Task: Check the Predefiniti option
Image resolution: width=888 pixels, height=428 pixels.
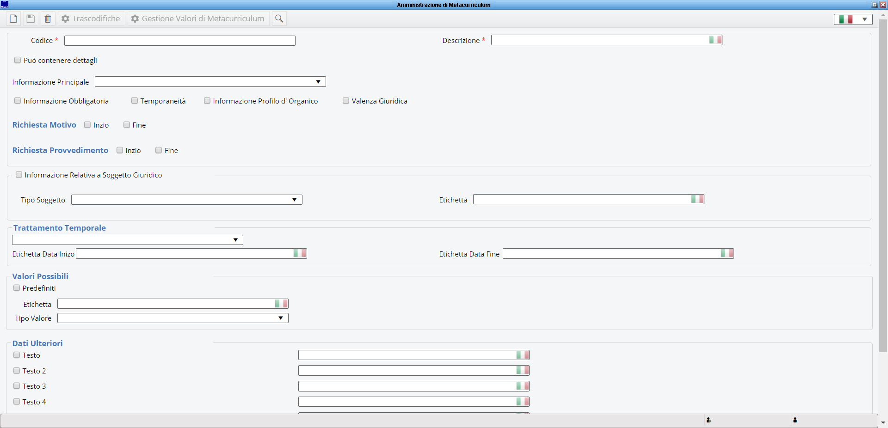Action: pyautogui.click(x=17, y=288)
